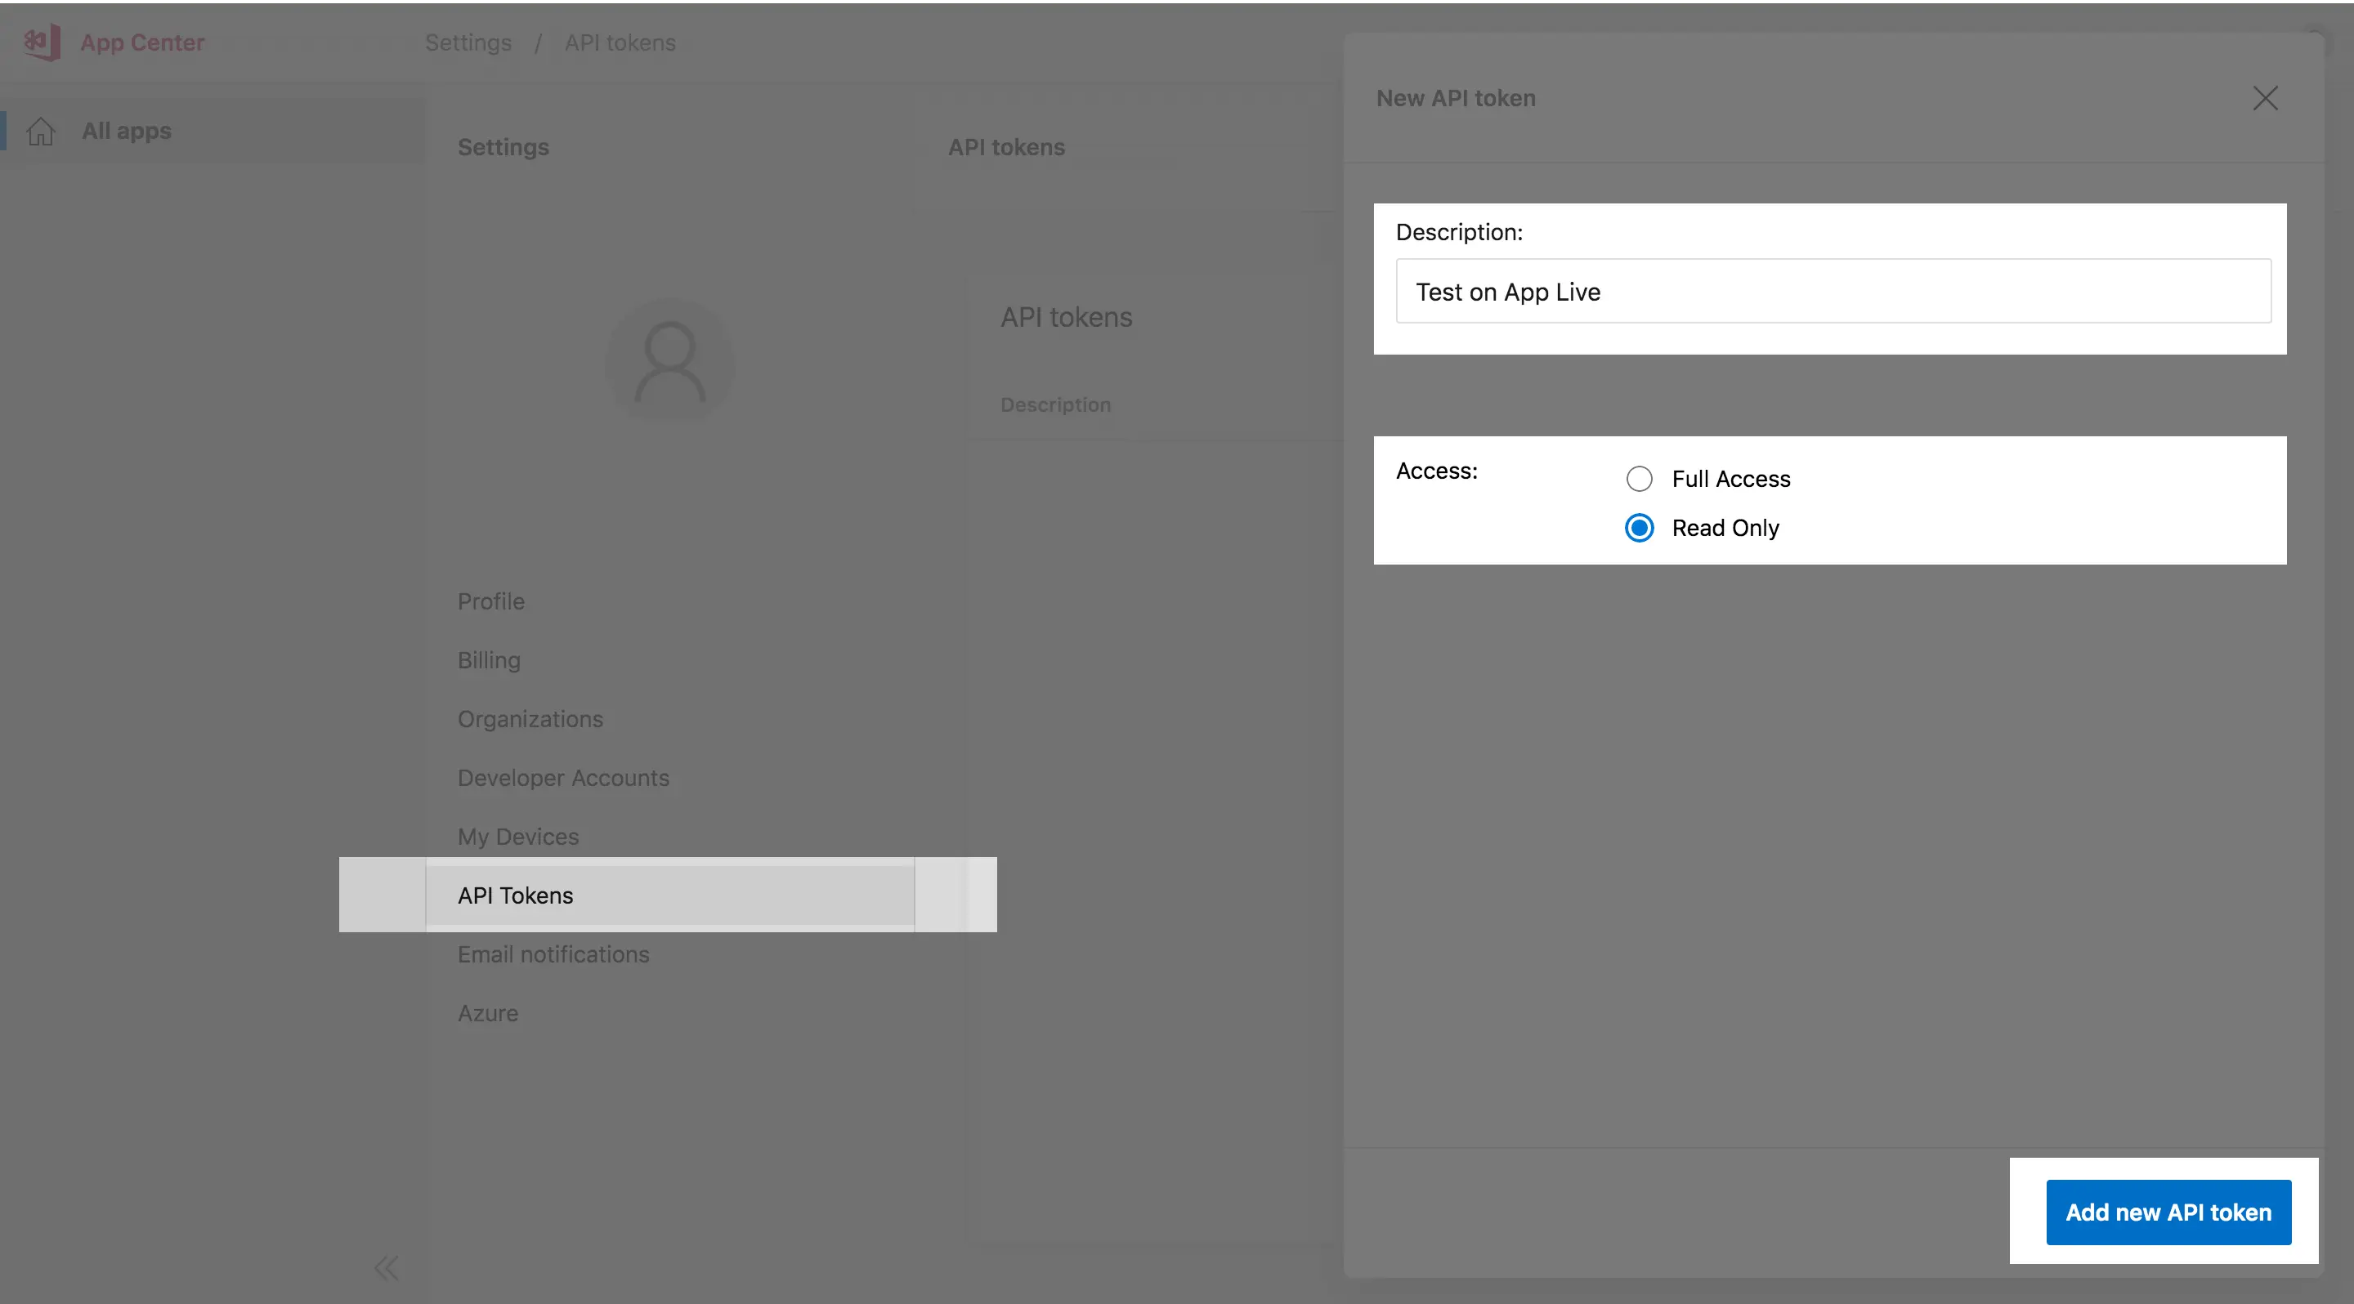Image resolution: width=2354 pixels, height=1304 pixels.
Task: Click the Description text field
Action: point(1833,292)
